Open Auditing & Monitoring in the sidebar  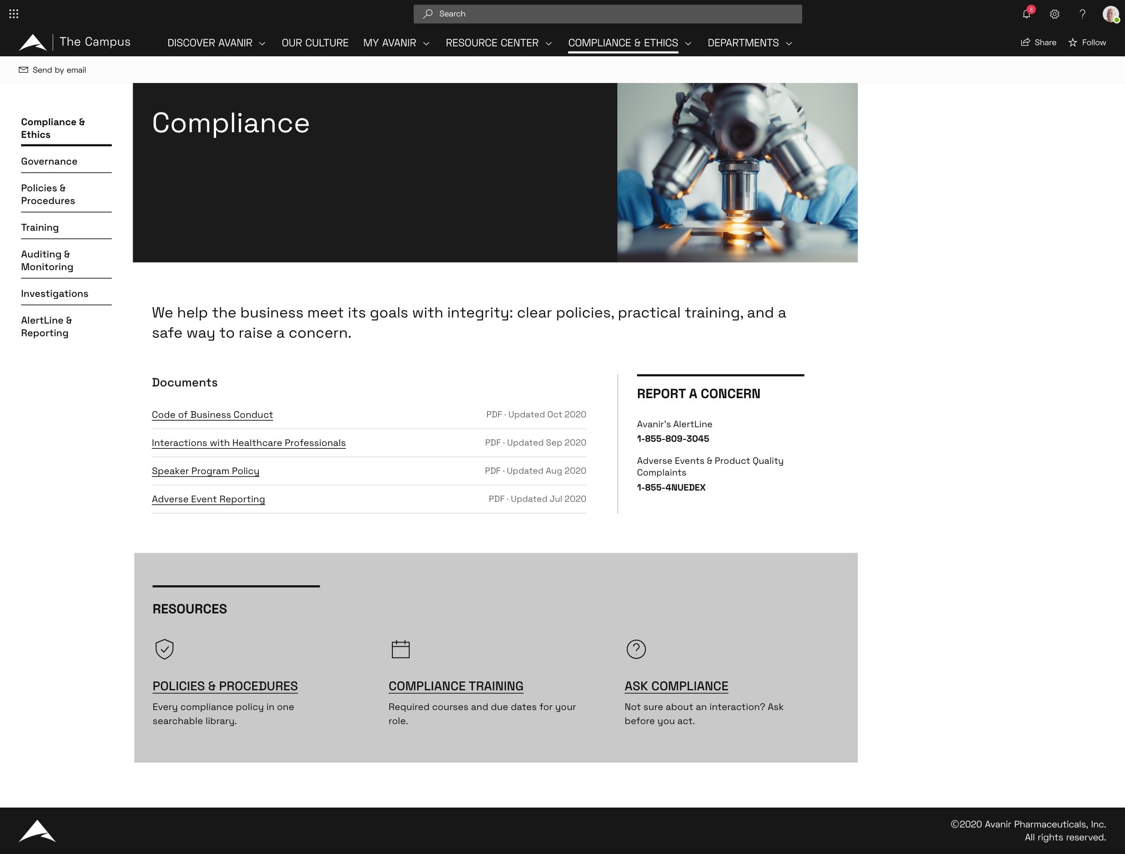(47, 261)
